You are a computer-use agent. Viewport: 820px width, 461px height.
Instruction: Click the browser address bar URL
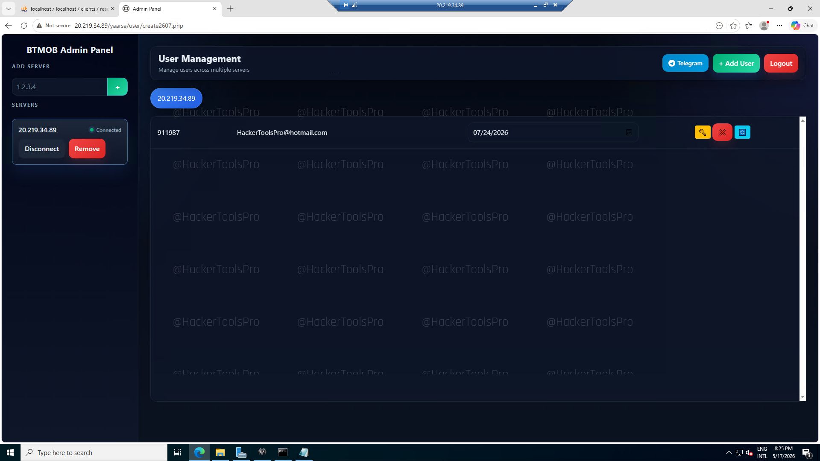tap(129, 26)
